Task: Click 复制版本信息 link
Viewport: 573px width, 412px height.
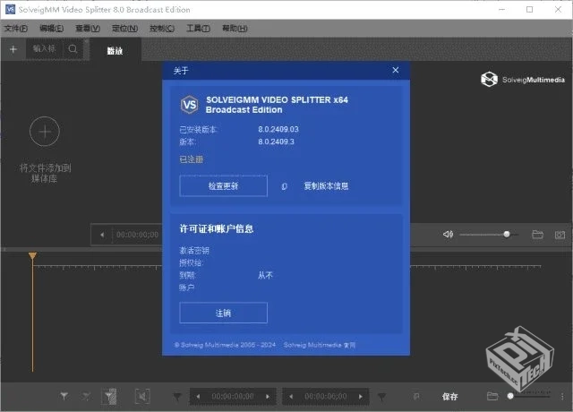Action: coord(326,186)
